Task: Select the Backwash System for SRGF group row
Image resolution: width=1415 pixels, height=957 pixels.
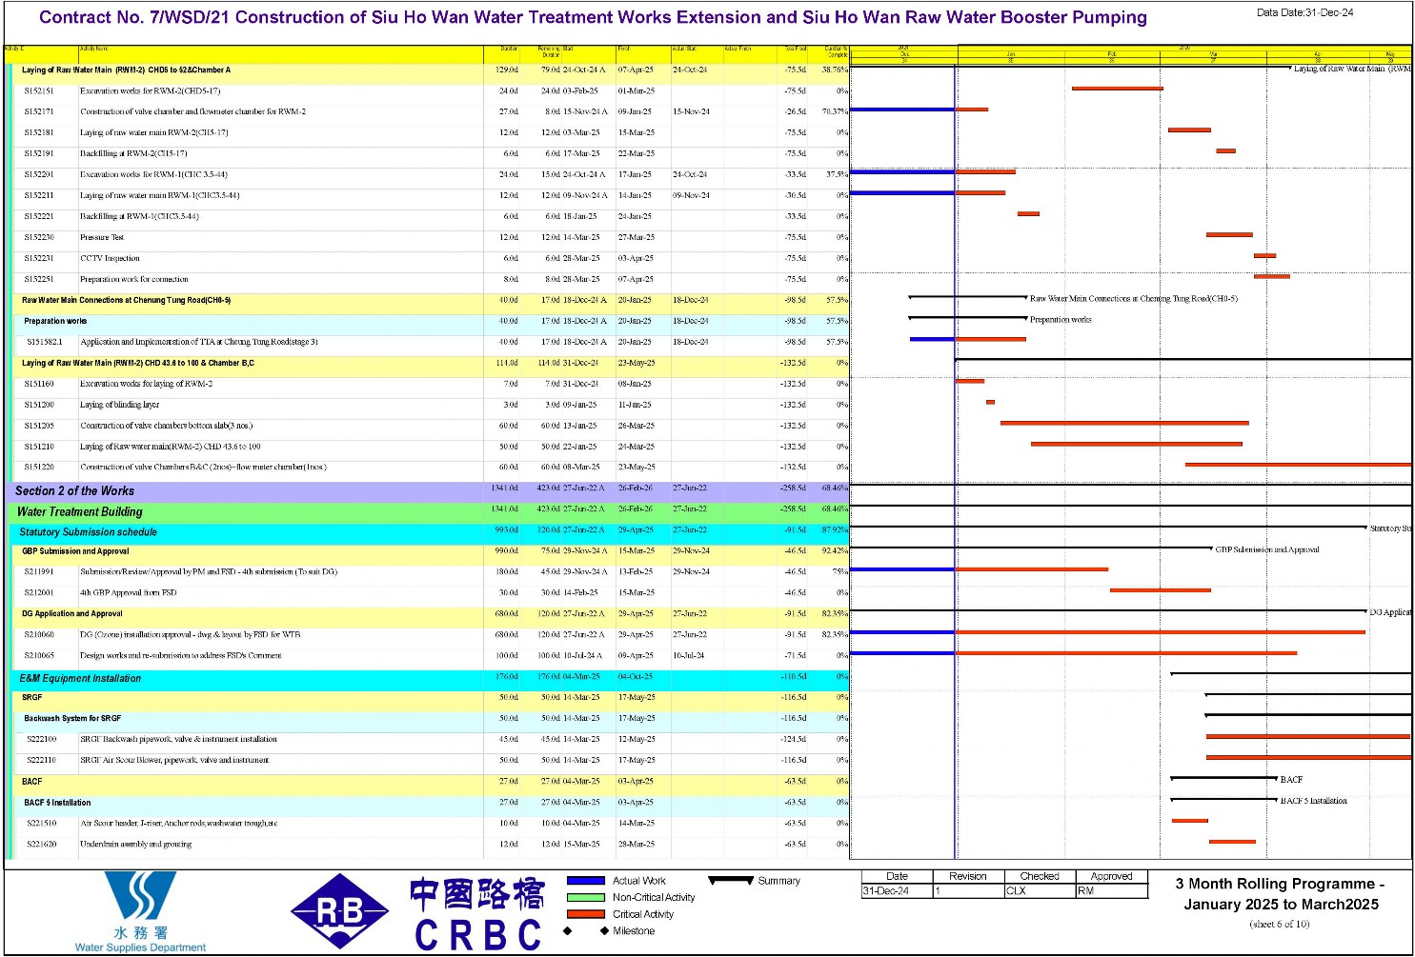Action: pos(433,719)
